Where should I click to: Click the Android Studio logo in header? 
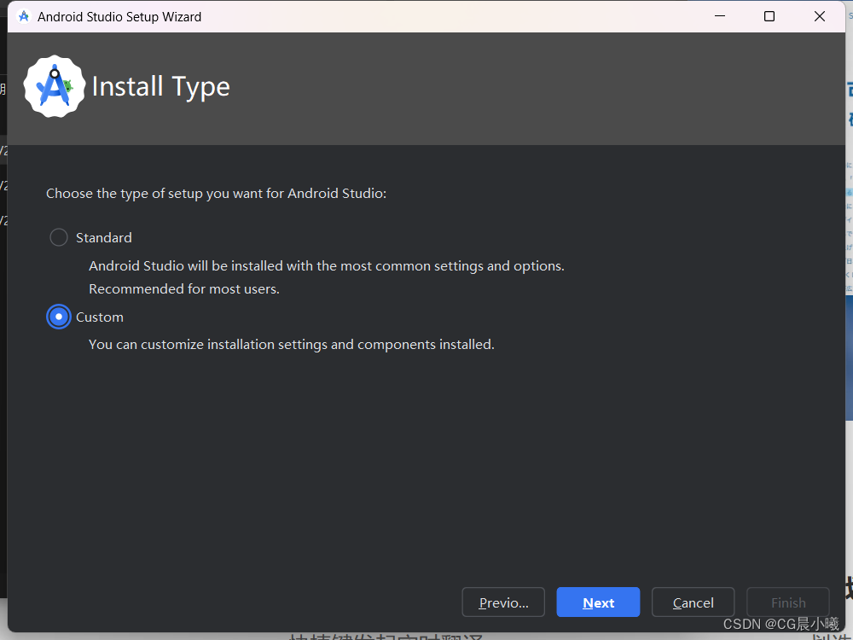pyautogui.click(x=55, y=86)
